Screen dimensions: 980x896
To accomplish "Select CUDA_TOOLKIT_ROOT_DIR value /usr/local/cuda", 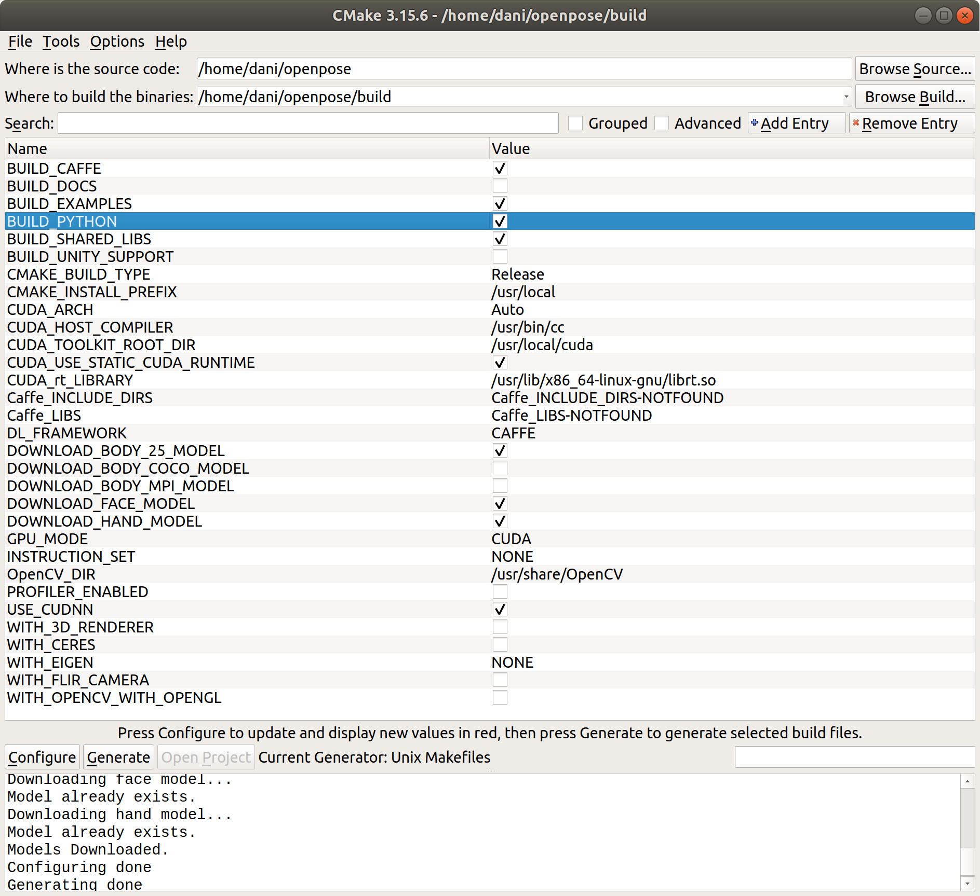I will (x=542, y=345).
